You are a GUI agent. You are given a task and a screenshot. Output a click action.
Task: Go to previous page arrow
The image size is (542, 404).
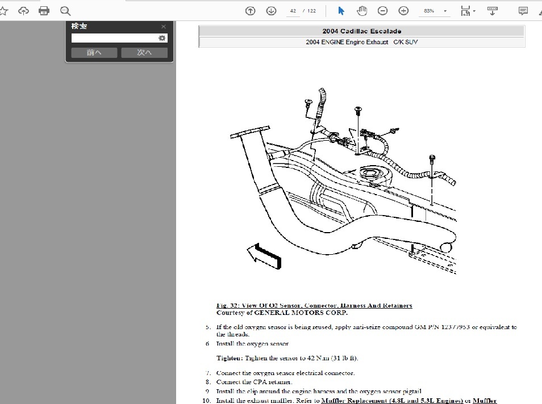click(250, 11)
